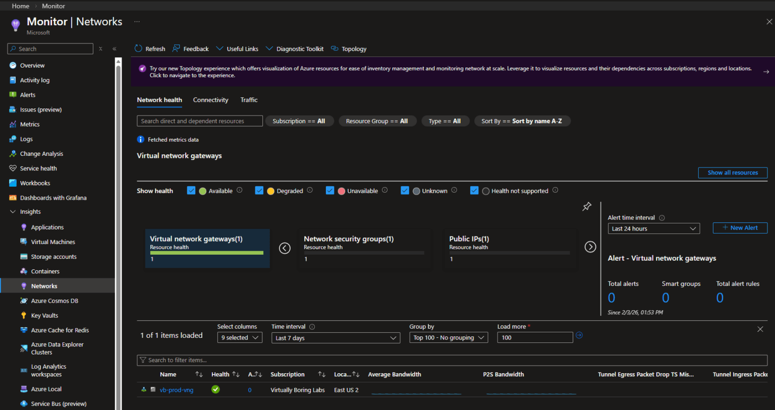This screenshot has height=410, width=775.
Task: Open Topology view from toolbar
Action: [x=349, y=49]
